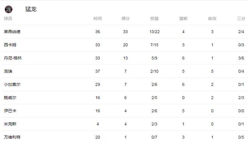Select the 球员 column header

click(x=8, y=19)
